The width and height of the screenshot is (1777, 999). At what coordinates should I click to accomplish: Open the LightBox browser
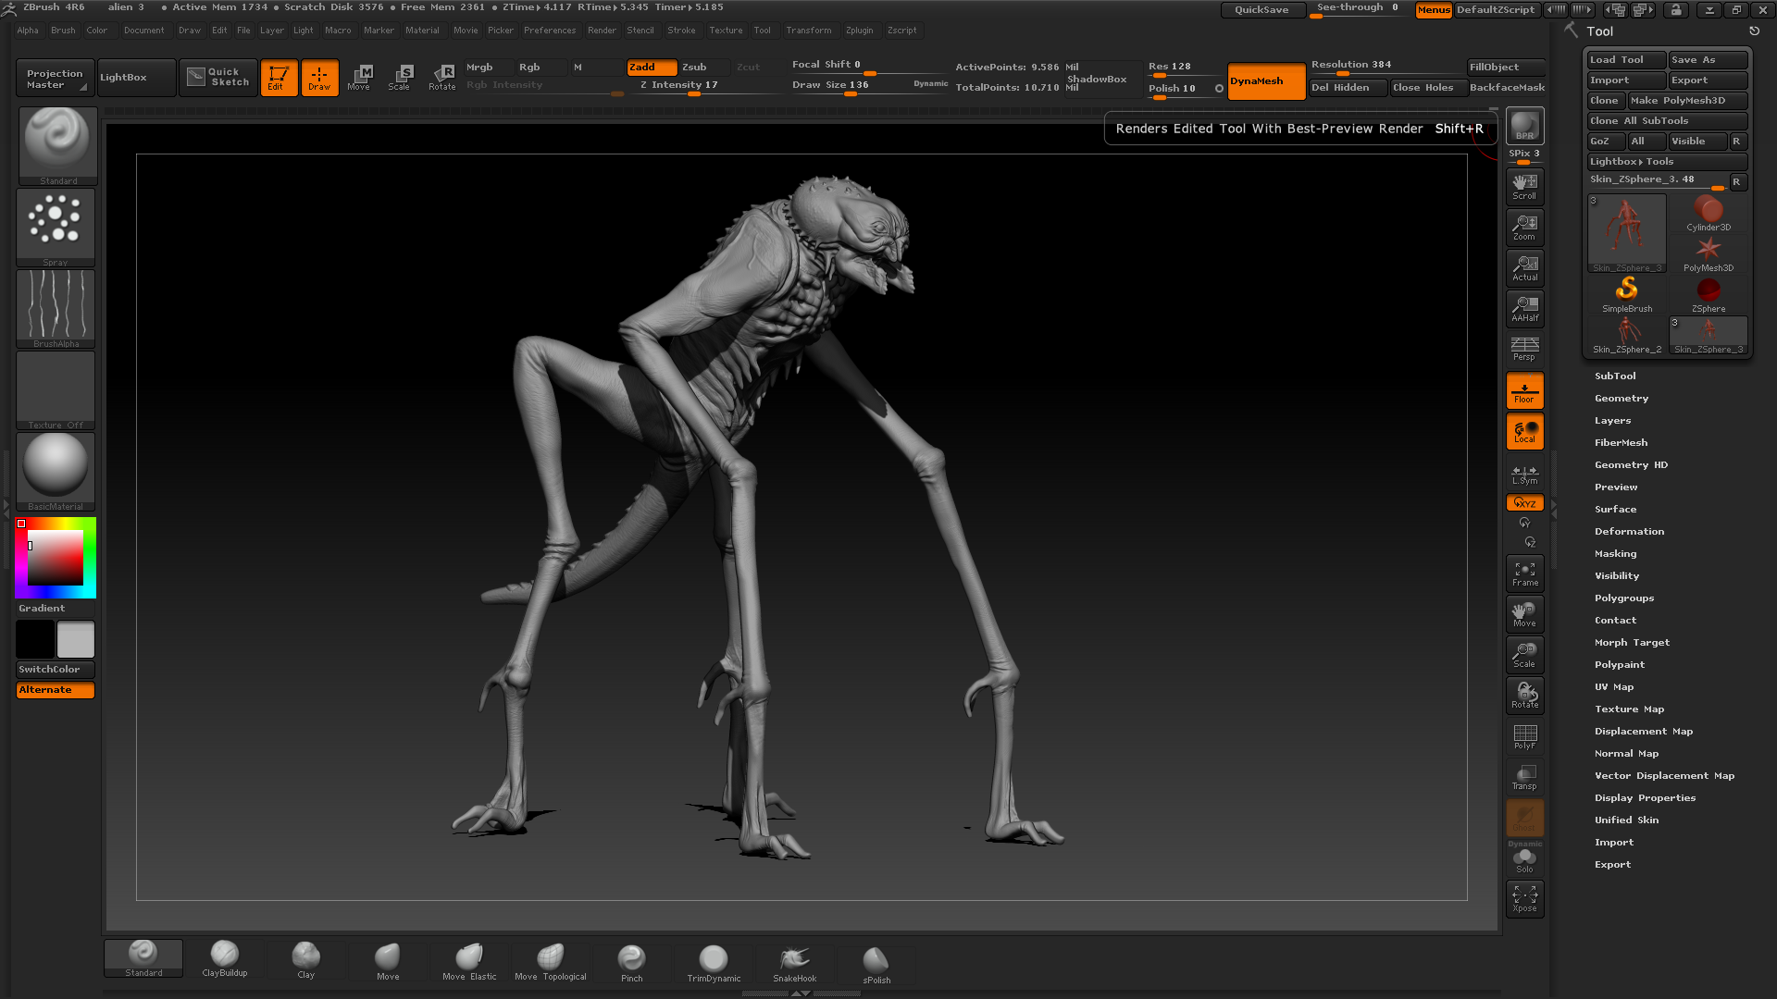(136, 78)
